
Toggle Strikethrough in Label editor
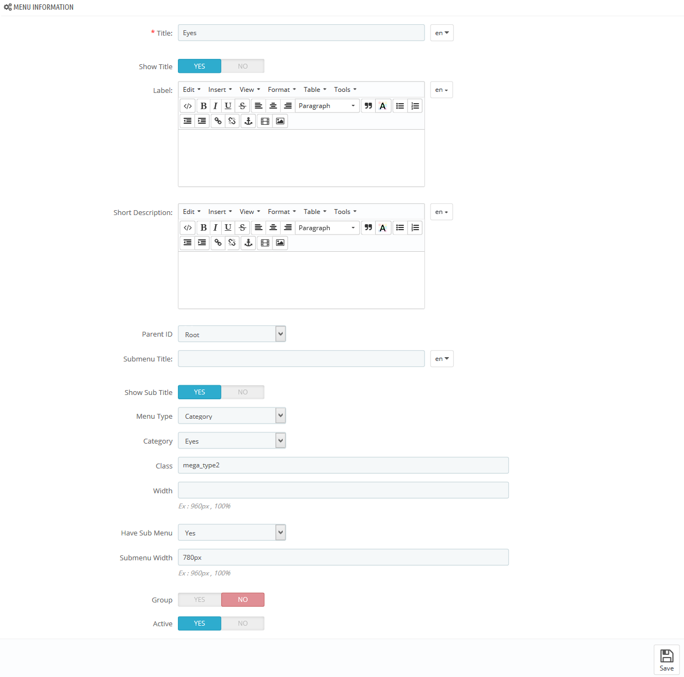(242, 106)
